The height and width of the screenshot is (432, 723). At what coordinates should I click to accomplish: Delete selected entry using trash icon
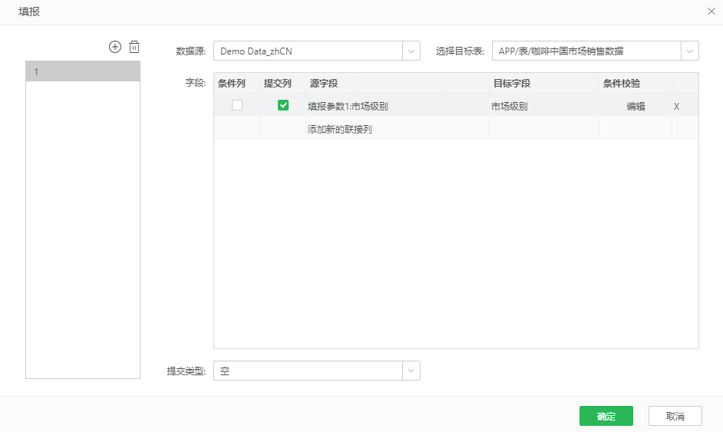coord(134,47)
